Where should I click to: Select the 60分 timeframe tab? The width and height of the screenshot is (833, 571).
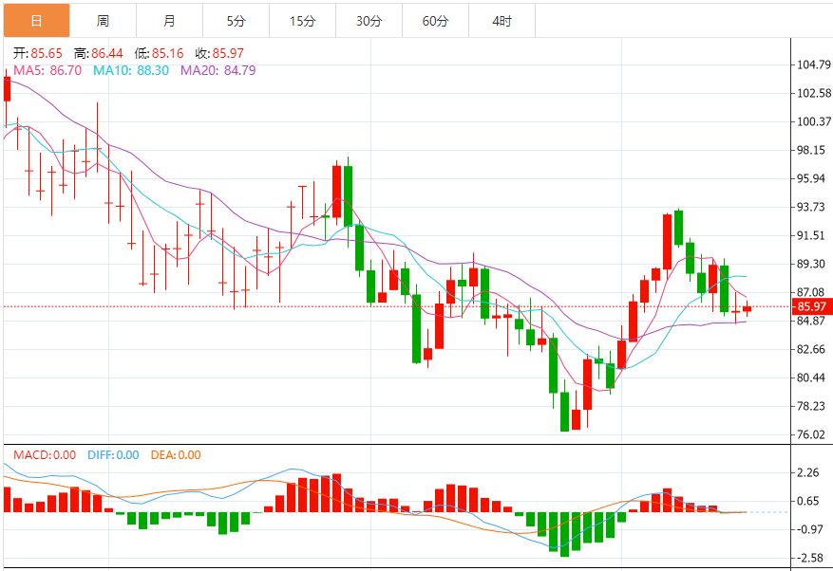point(435,21)
